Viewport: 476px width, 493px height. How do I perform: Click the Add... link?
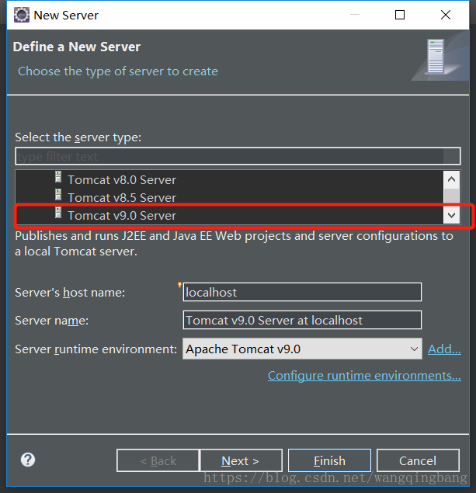[x=444, y=349]
